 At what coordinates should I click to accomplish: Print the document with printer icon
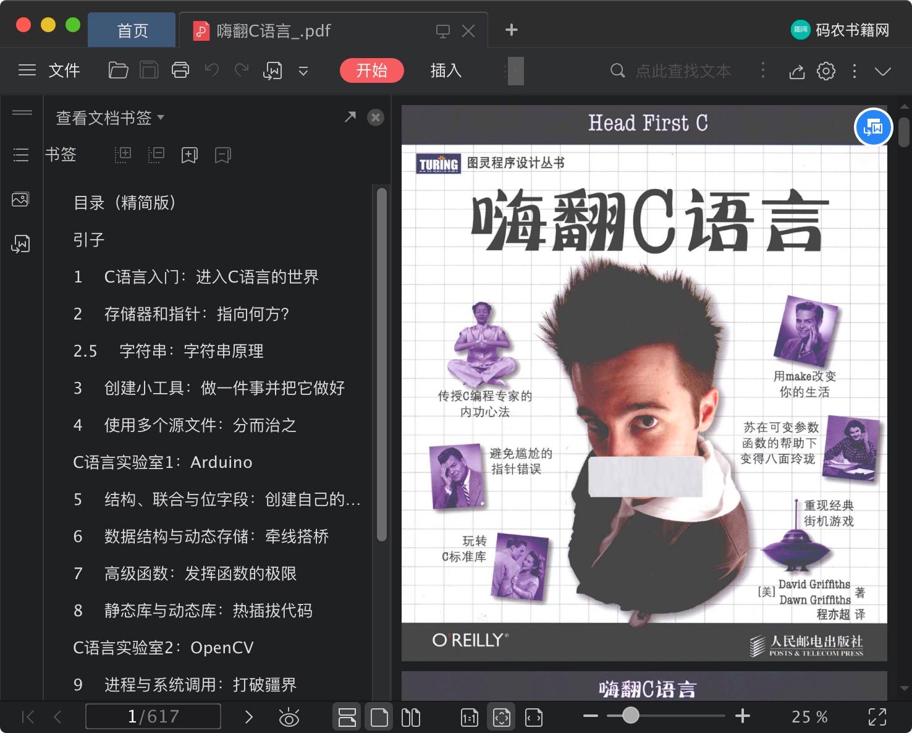coord(180,70)
